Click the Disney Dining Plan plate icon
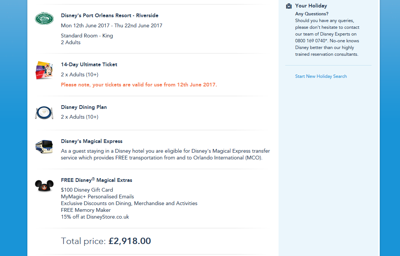 44,112
